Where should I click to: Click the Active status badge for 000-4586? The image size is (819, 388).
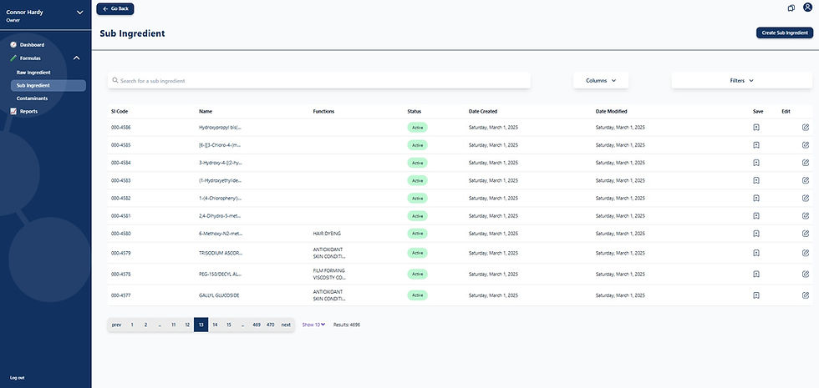(x=417, y=127)
